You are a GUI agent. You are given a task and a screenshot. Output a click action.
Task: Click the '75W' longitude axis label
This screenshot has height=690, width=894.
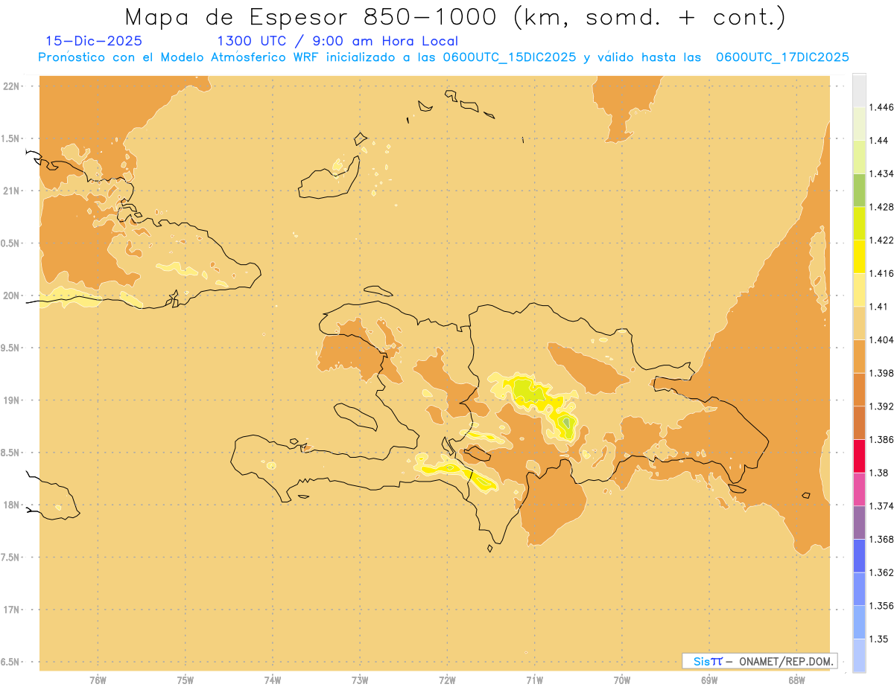[x=186, y=680]
